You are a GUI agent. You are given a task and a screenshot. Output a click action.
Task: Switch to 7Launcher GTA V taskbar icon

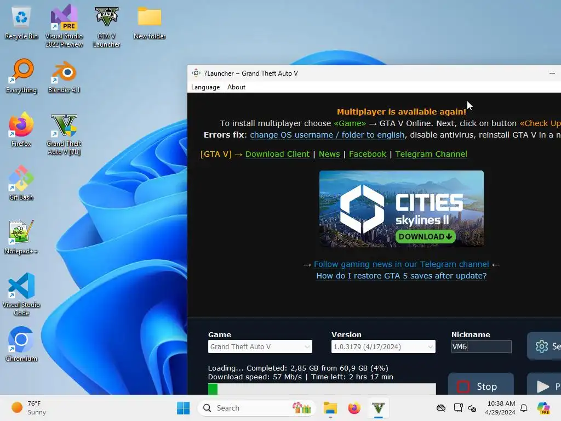(x=378, y=408)
